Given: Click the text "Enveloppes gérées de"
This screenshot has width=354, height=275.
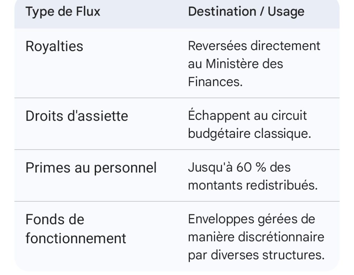Looking at the screenshot, I should pos(251,219).
